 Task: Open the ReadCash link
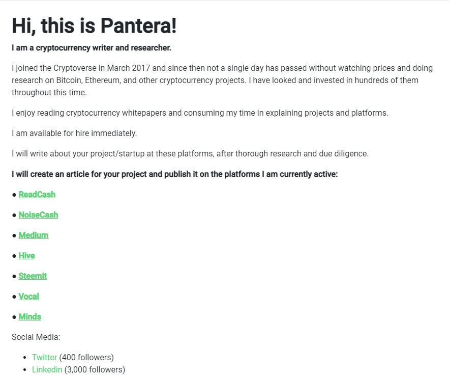coord(37,195)
